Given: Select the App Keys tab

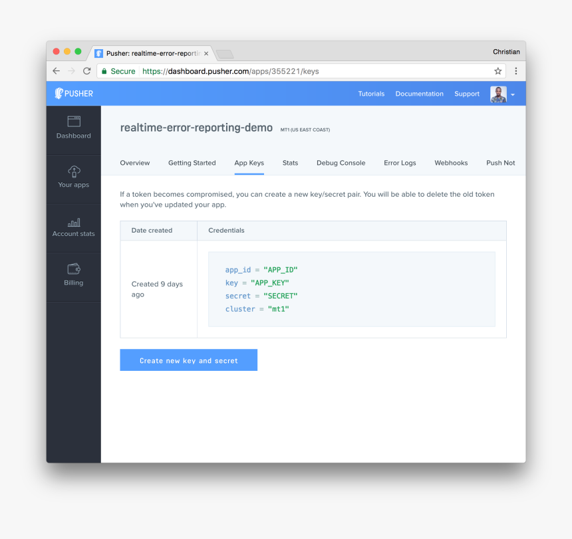Looking at the screenshot, I should point(249,163).
